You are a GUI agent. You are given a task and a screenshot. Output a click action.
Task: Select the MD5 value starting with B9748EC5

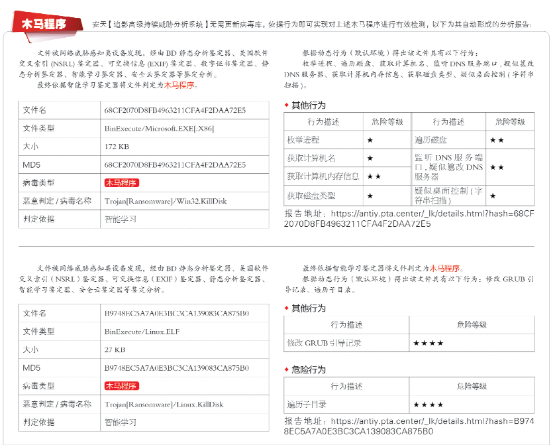coord(177,368)
